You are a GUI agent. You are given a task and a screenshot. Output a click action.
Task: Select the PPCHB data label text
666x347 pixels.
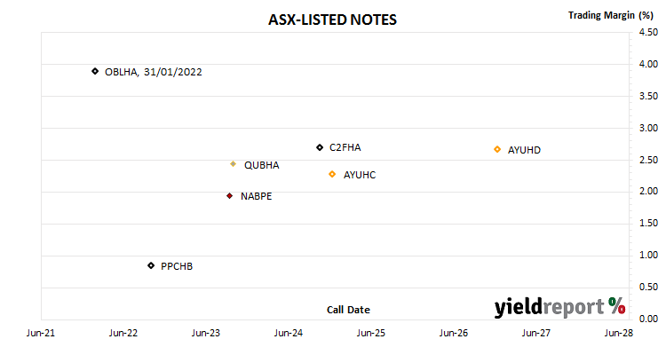(x=177, y=266)
